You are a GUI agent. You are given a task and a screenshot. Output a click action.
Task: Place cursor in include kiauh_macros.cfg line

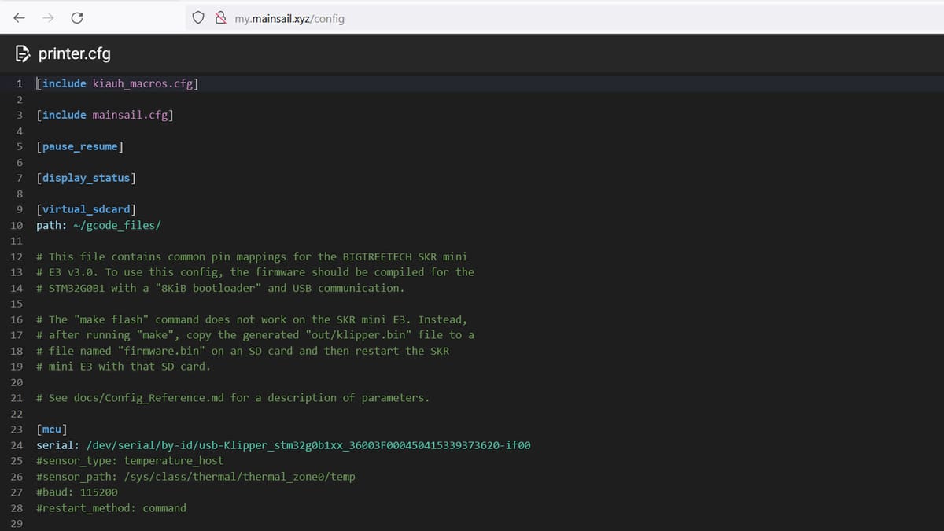[x=118, y=83]
